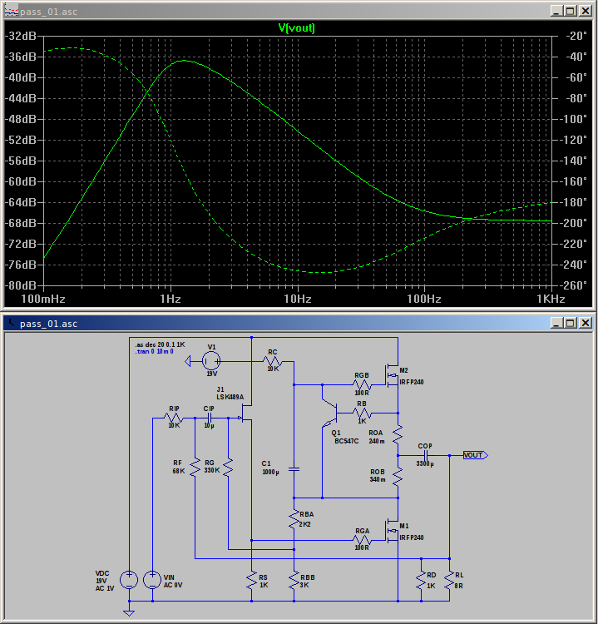Click the -80dB magnitude axis label
598x624 pixels.
[x=21, y=285]
